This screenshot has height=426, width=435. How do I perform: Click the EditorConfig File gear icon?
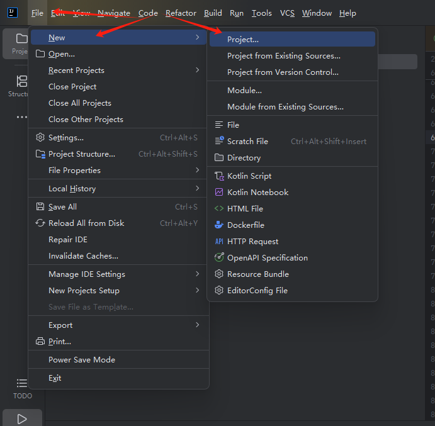point(219,290)
